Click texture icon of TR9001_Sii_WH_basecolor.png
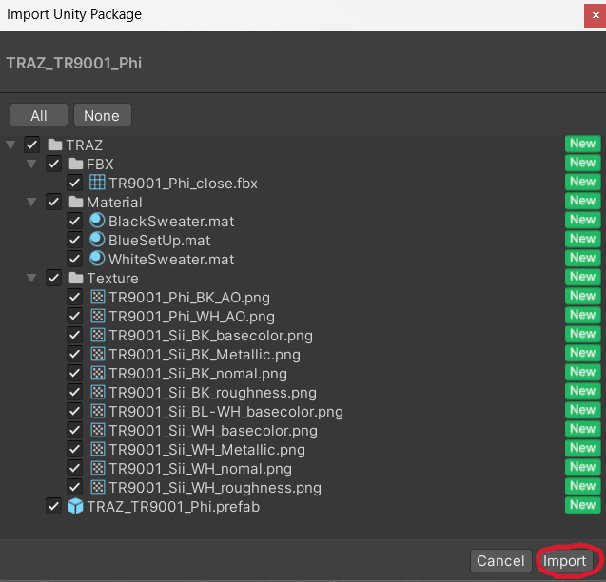The image size is (606, 582). point(98,430)
